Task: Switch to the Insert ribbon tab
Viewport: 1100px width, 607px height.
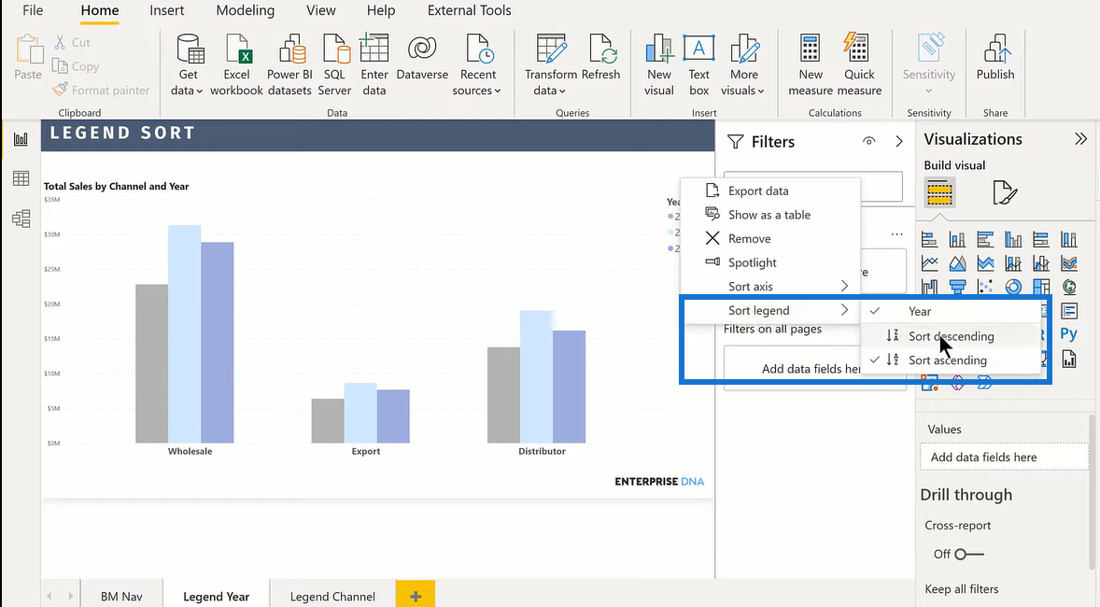Action: coord(167,10)
